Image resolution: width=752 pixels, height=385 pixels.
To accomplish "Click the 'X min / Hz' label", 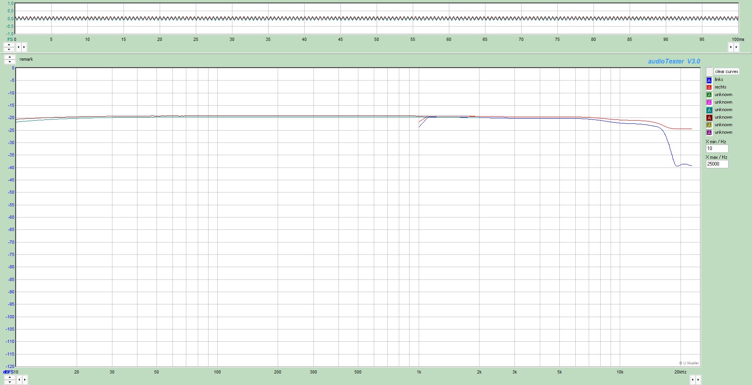I will point(716,142).
